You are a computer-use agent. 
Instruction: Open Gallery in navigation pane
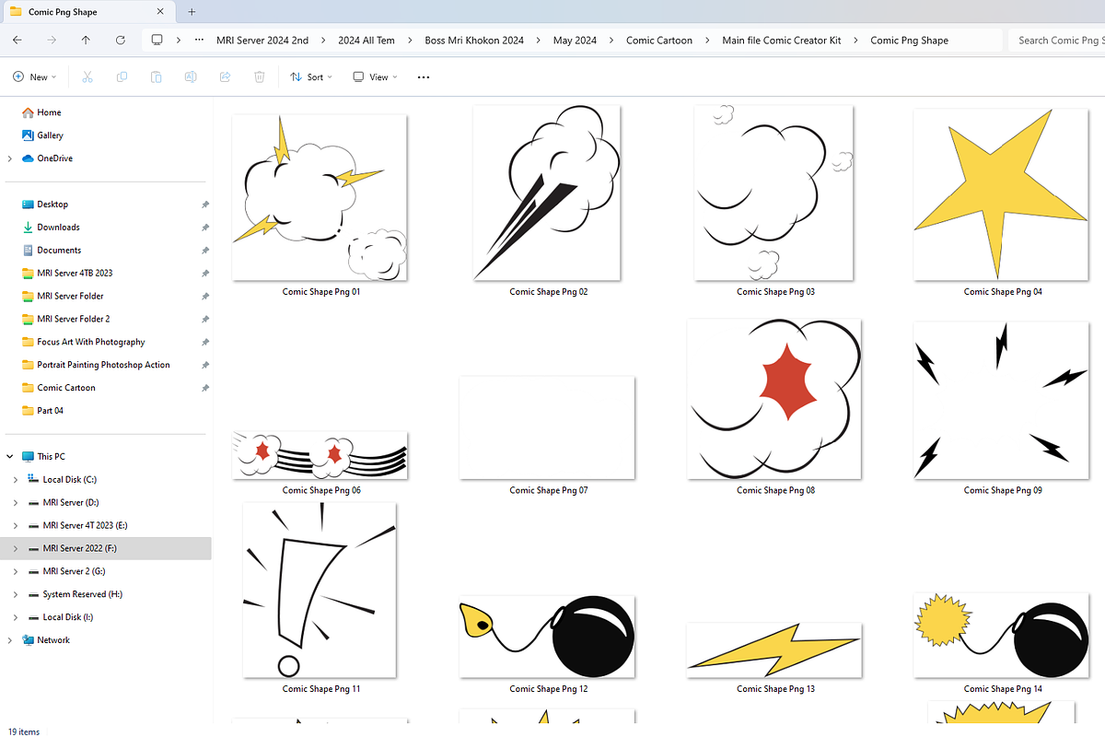[x=42, y=135]
